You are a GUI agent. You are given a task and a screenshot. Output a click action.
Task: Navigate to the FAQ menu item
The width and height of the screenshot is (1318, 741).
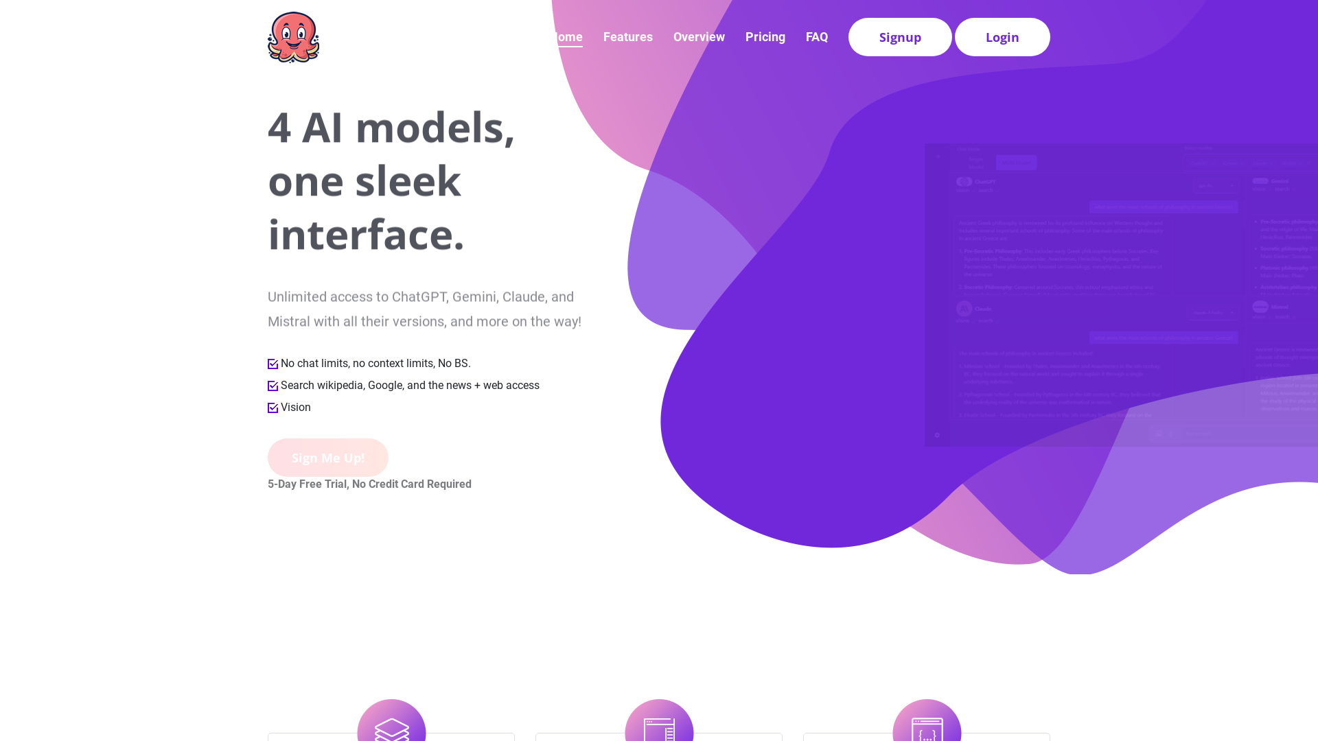click(x=816, y=36)
